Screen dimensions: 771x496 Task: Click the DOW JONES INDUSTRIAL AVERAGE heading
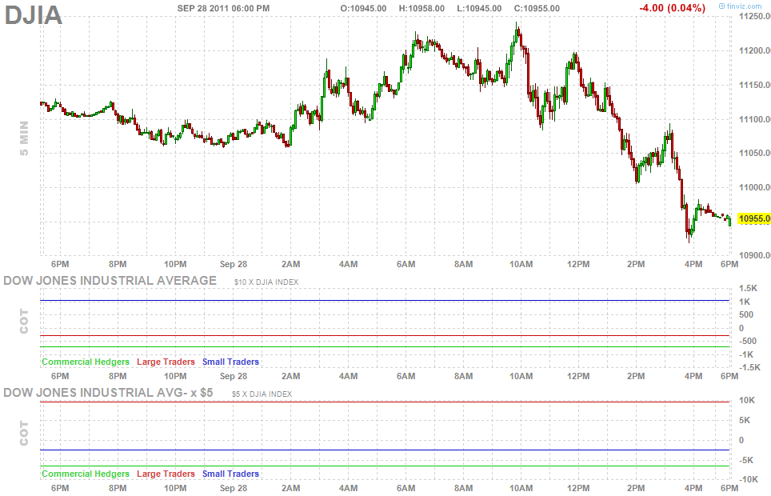tap(110, 281)
